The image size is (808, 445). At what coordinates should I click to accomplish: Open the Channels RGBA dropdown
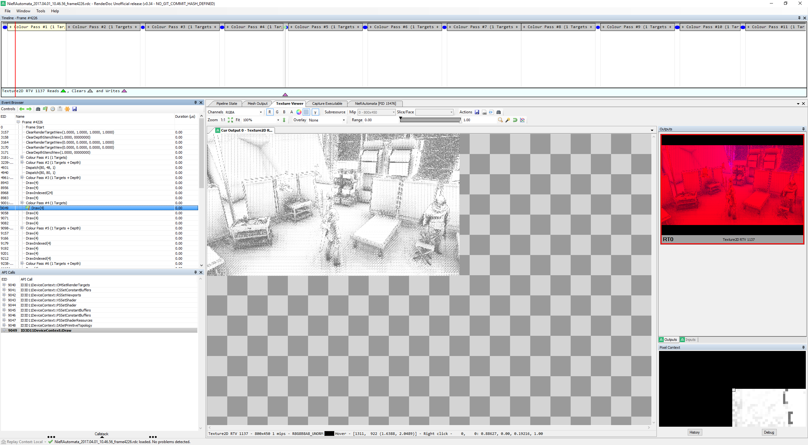tap(244, 112)
